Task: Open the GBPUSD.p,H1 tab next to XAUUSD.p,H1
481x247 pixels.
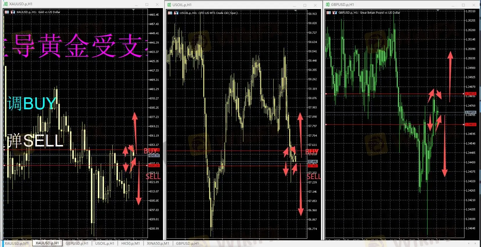Action: pos(77,244)
